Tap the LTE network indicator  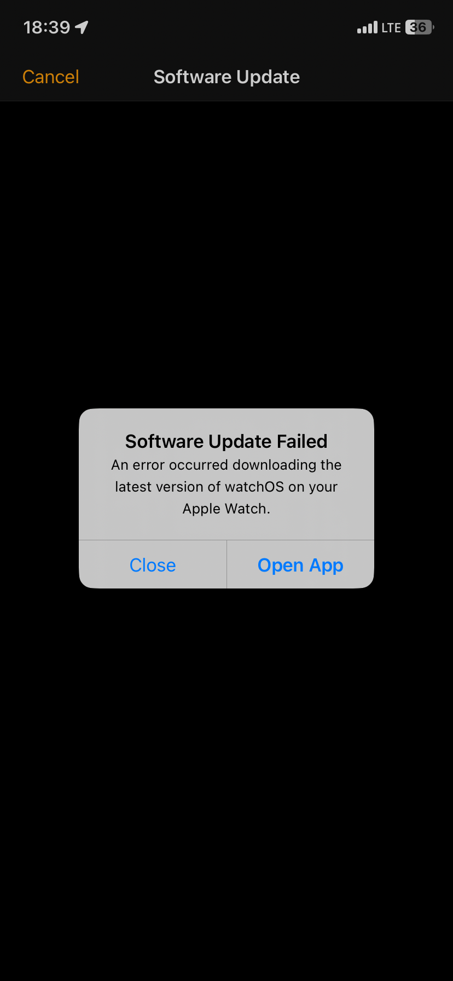(x=391, y=28)
